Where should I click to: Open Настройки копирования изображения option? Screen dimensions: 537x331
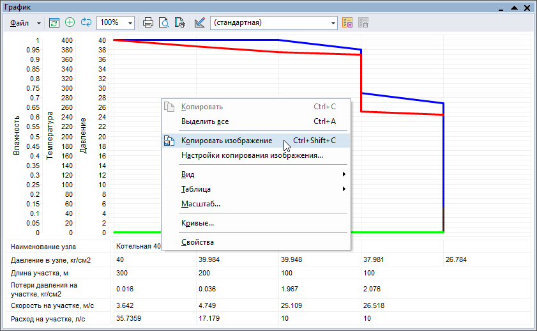pyautogui.click(x=252, y=155)
